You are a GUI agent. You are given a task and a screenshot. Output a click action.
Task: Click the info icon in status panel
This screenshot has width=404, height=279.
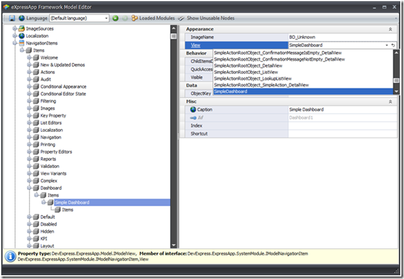point(11,256)
